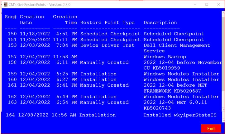Click the scrollbar up arrow
The image size is (225, 134).
pos(223,14)
